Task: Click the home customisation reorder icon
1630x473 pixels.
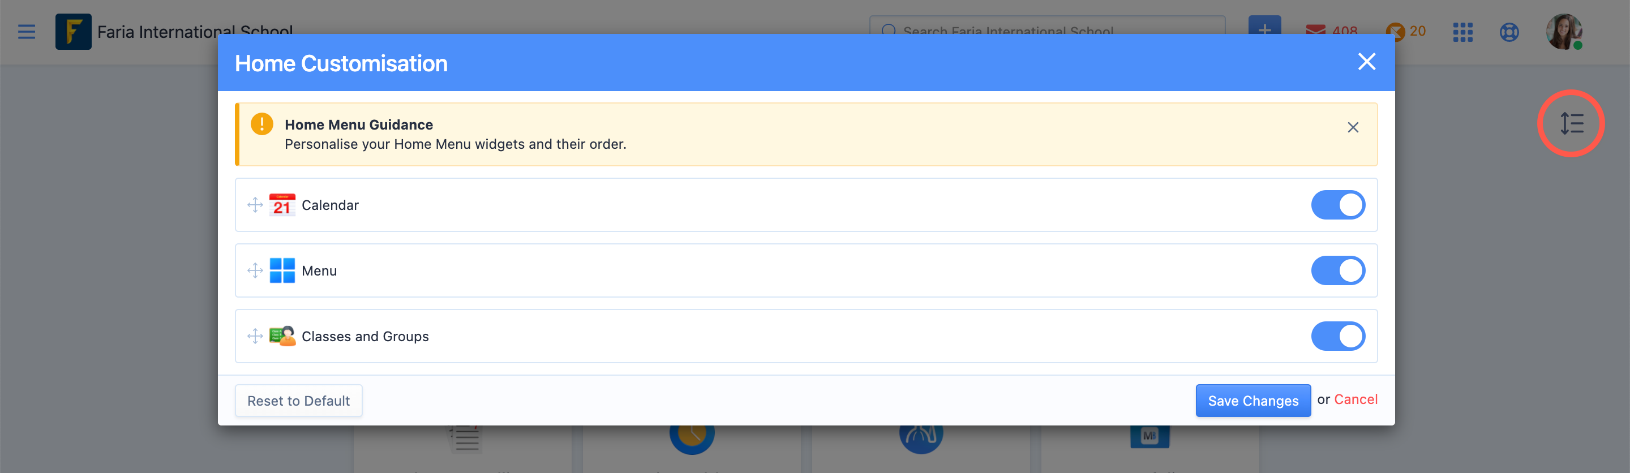Action: [1571, 123]
